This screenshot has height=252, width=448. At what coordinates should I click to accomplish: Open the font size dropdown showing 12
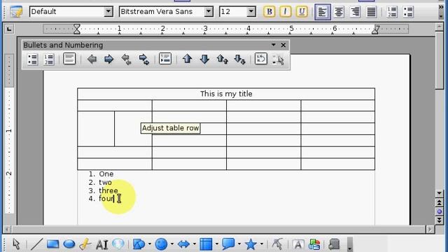tap(251, 12)
